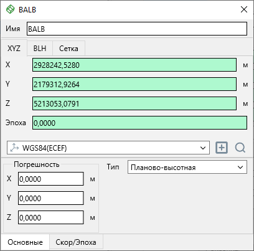Open the Сетка tab

click(68, 49)
